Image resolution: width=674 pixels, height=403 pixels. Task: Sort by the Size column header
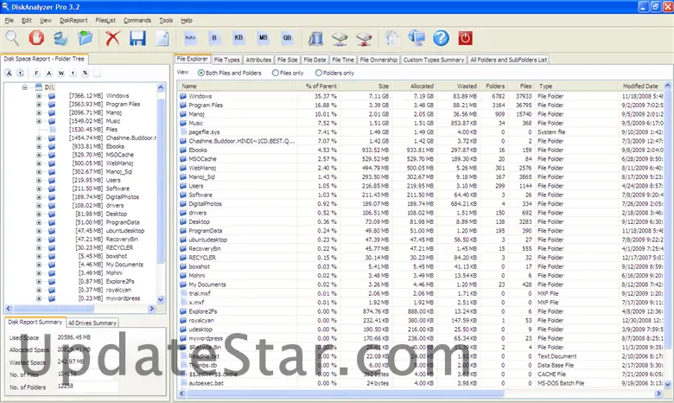366,86
